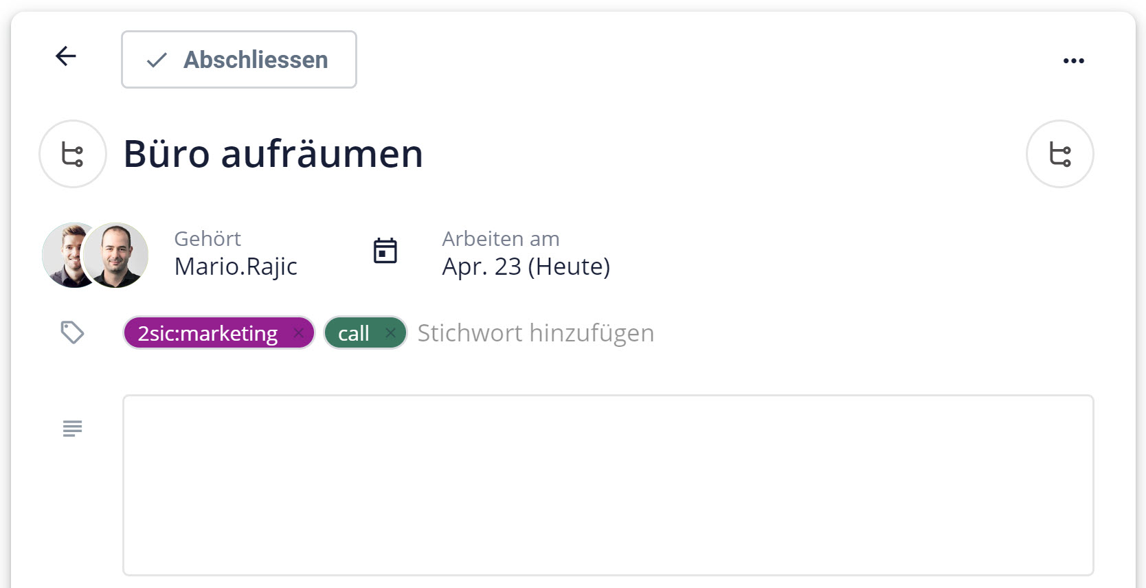
Task: Click the task title Büro aufräumen
Action: (x=273, y=154)
